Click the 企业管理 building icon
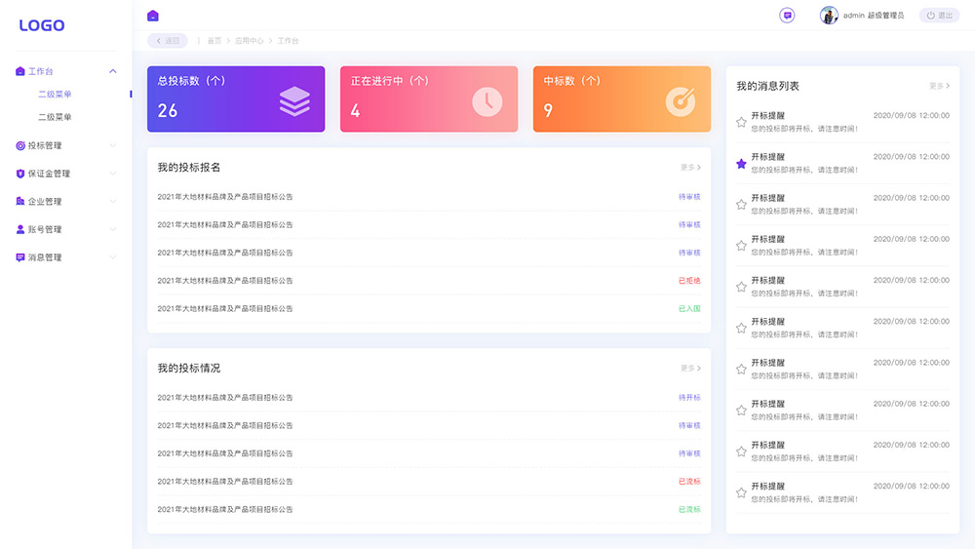 tap(19, 202)
